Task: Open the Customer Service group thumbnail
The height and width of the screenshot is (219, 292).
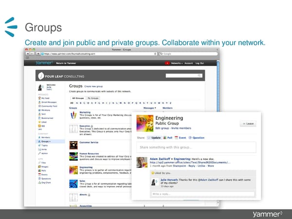Action: click(x=73, y=145)
